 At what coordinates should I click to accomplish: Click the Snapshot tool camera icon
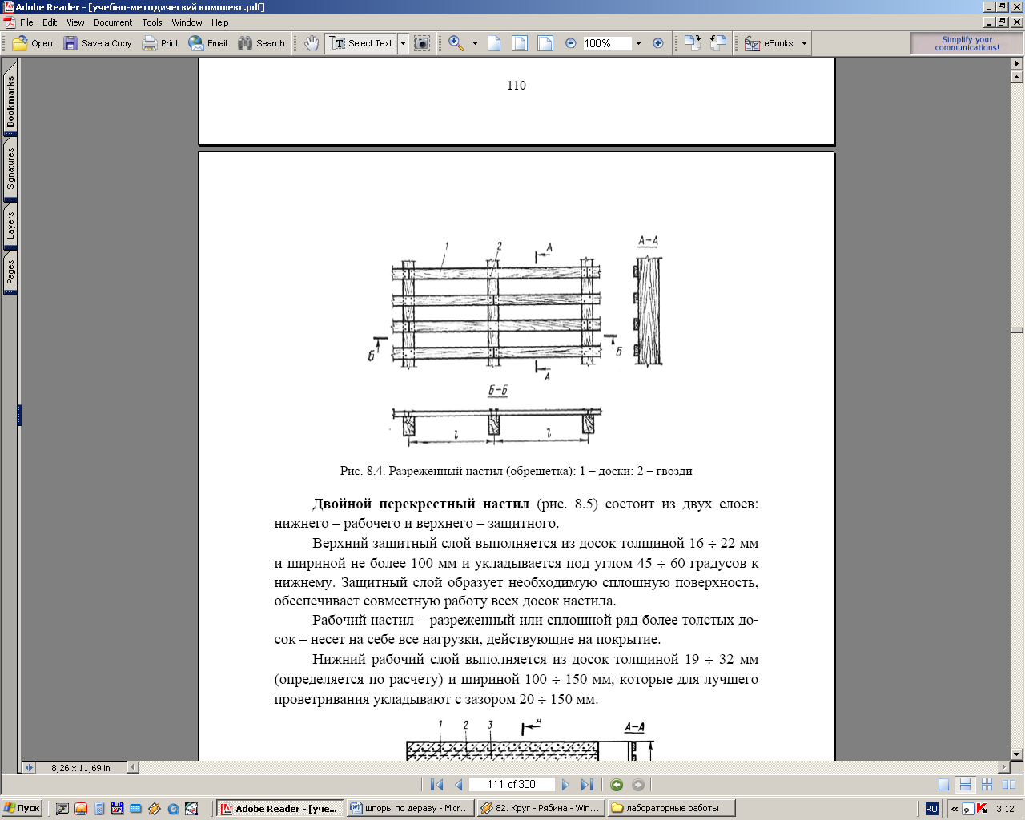pos(422,43)
